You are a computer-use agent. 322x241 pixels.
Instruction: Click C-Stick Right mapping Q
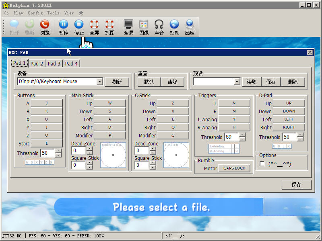click(x=173, y=127)
